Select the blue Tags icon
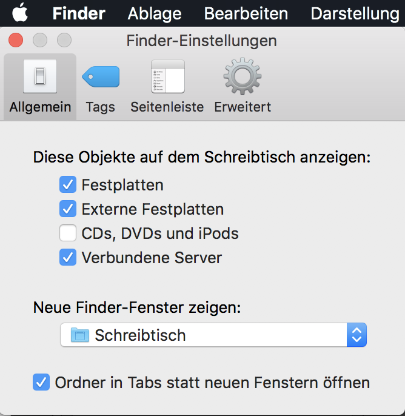Image resolution: width=405 pixels, height=416 pixels. pyautogui.click(x=101, y=76)
